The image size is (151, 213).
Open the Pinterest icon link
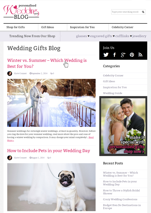click(132, 55)
